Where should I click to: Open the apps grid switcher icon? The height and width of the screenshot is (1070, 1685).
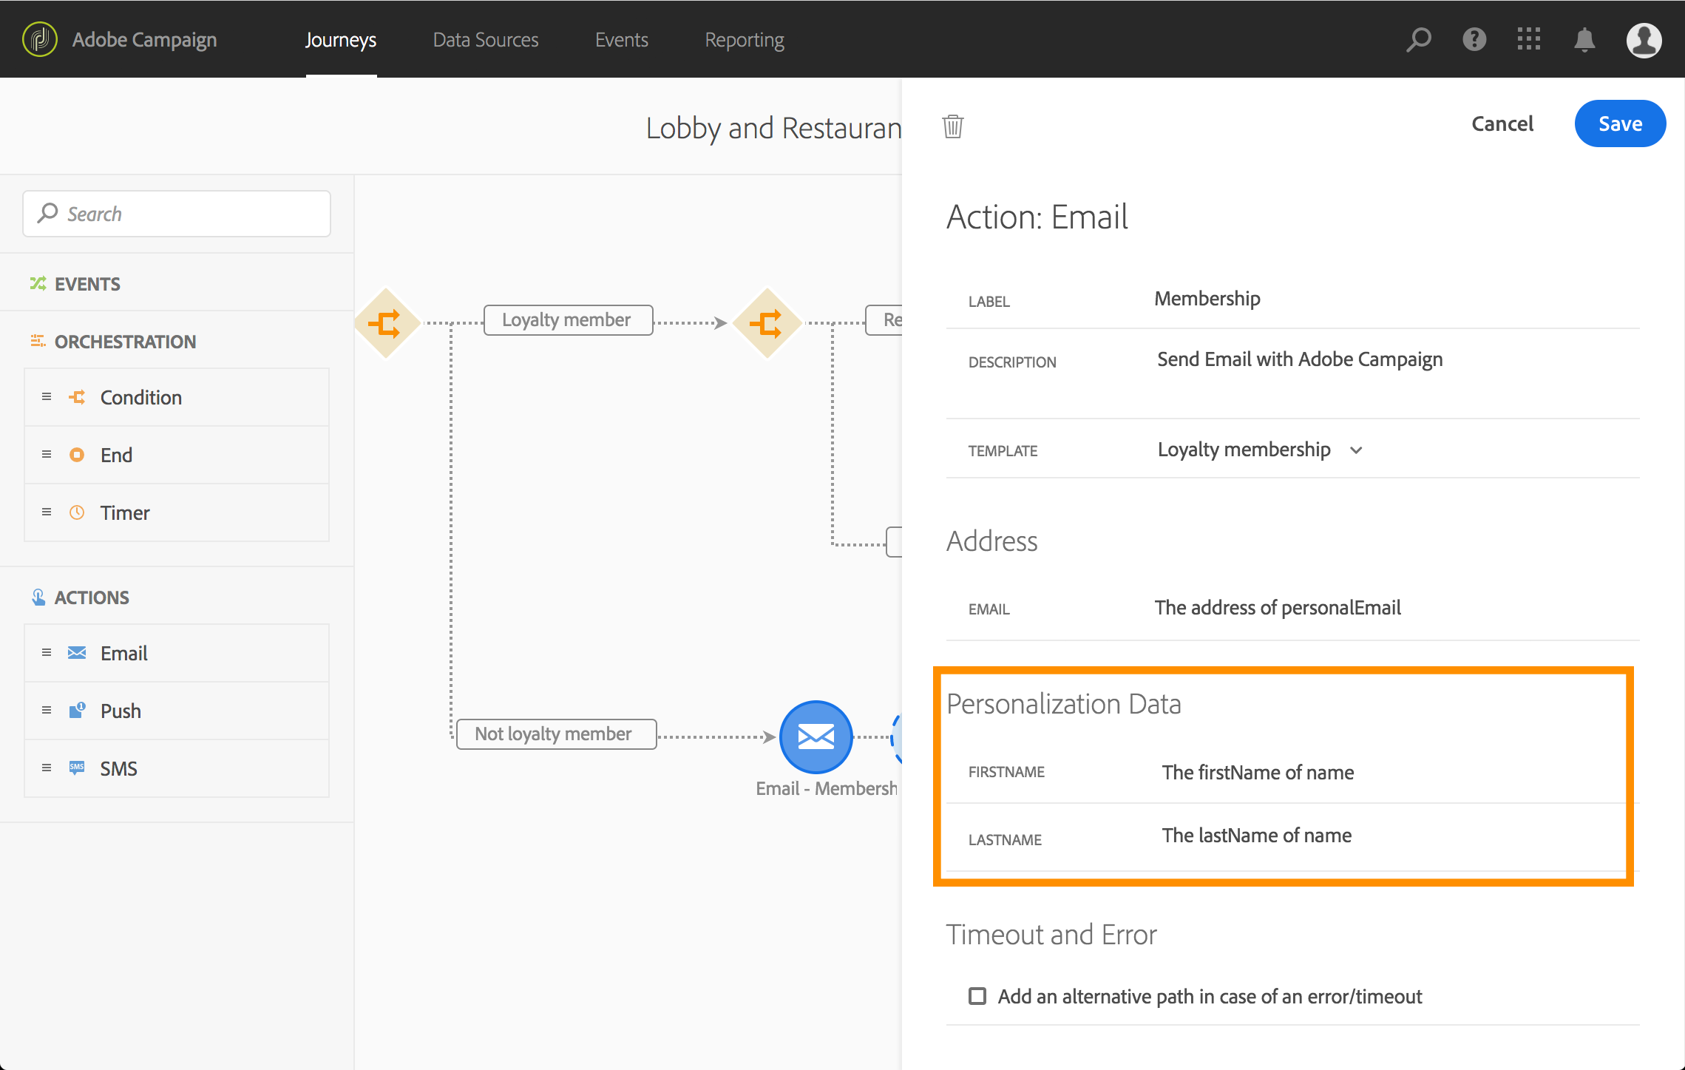1529,39
